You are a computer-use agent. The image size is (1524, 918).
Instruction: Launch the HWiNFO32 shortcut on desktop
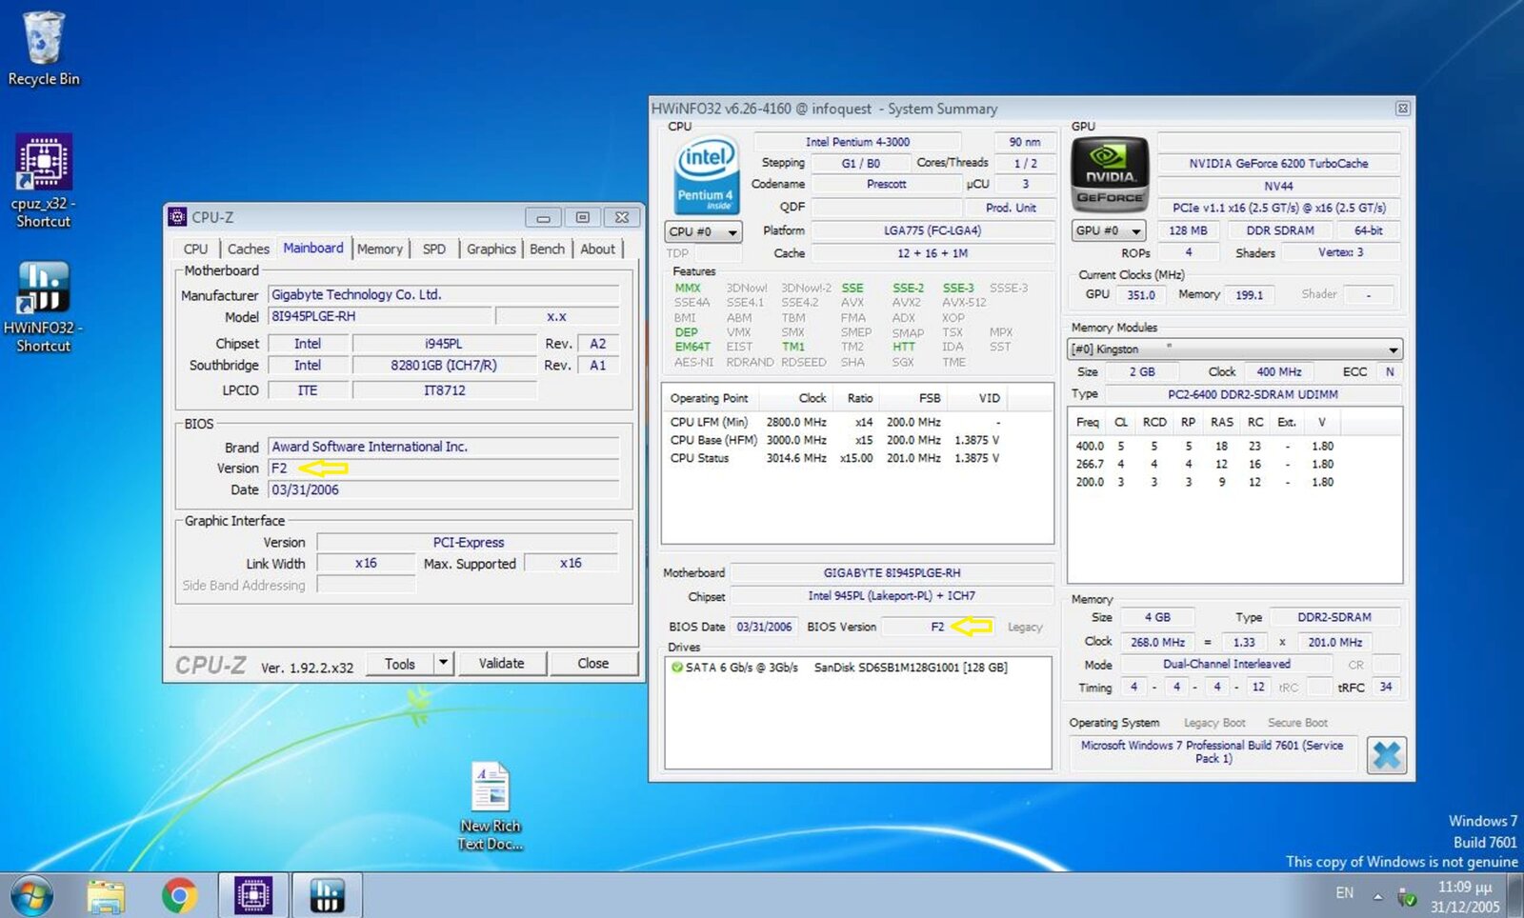[x=43, y=307]
